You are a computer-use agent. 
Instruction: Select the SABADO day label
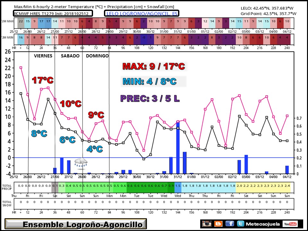click(70, 56)
